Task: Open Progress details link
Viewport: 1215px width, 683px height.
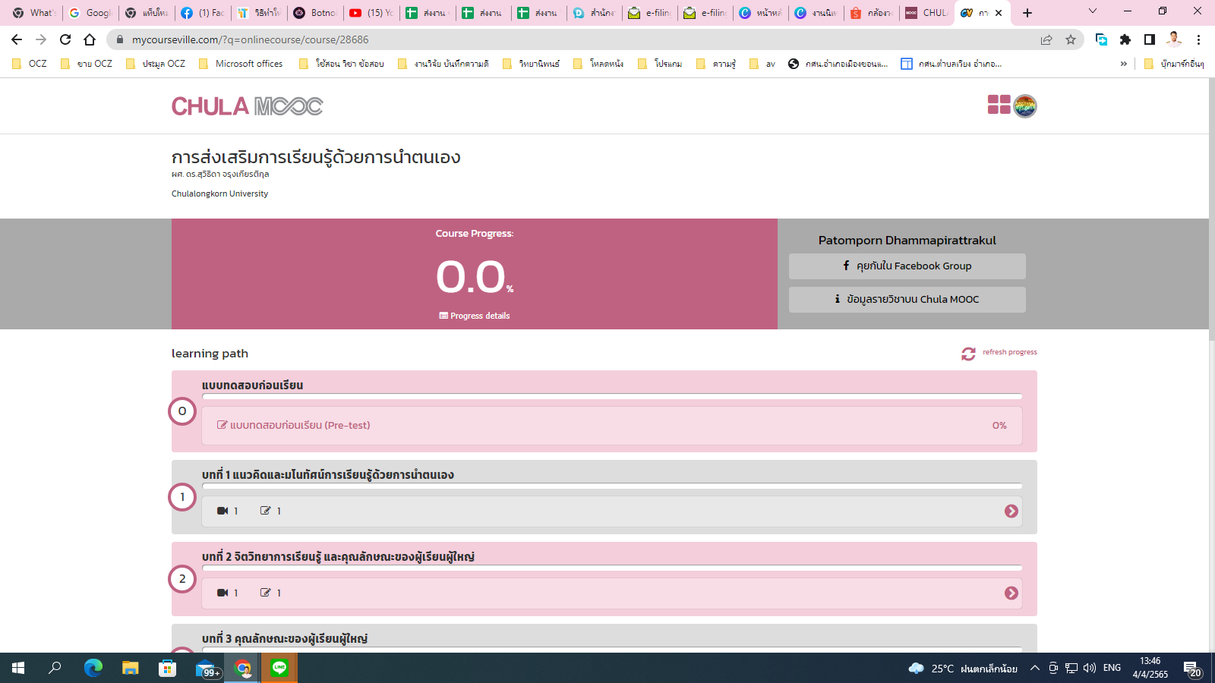Action: [x=475, y=316]
